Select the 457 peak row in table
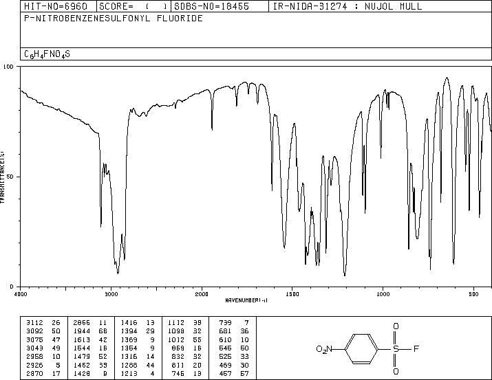492x380 pixels. point(234,373)
